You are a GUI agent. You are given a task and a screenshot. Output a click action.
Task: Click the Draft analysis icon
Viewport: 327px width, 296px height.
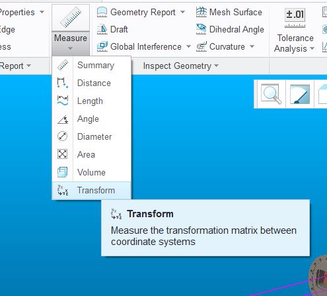102,29
